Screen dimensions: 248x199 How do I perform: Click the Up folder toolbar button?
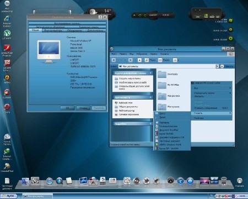coord(139,60)
